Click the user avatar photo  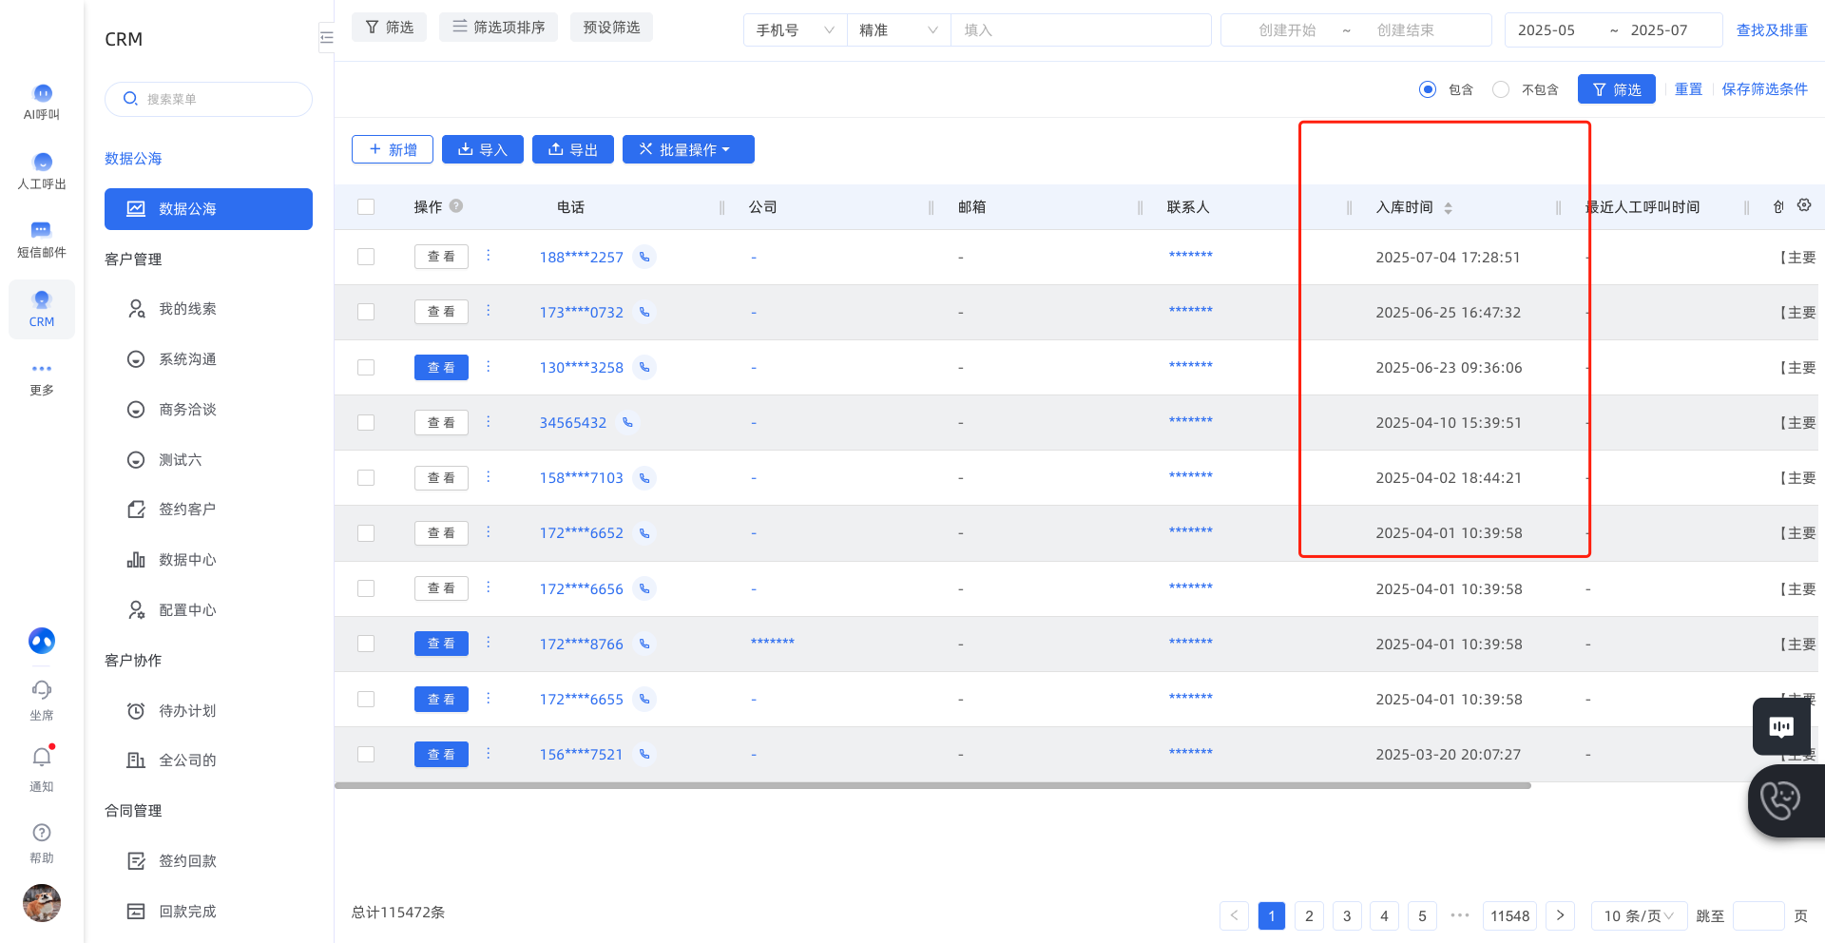pos(42,903)
